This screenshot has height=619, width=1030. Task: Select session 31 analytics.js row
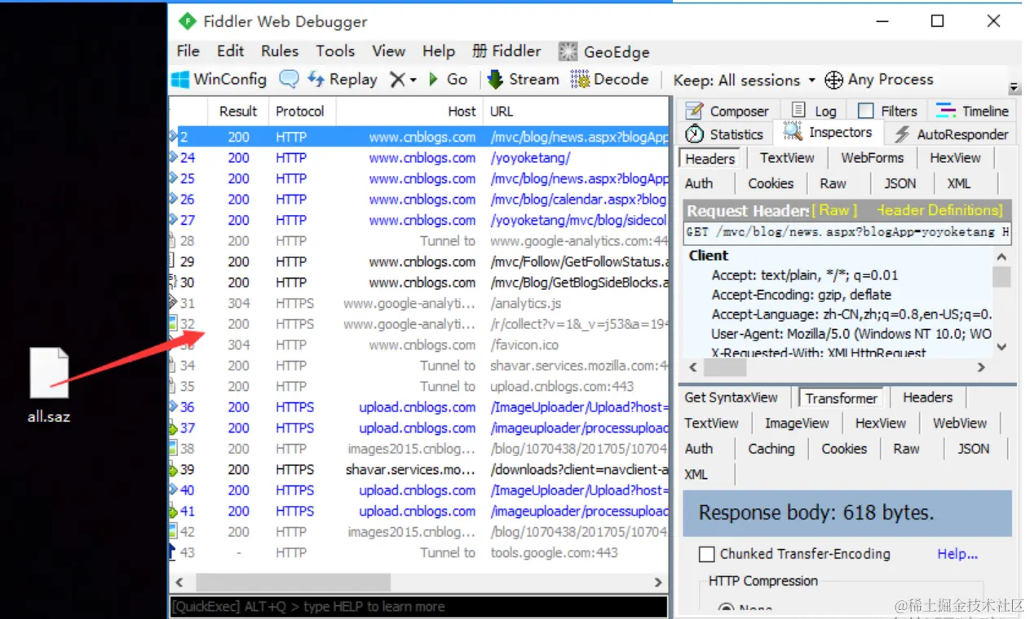(418, 303)
